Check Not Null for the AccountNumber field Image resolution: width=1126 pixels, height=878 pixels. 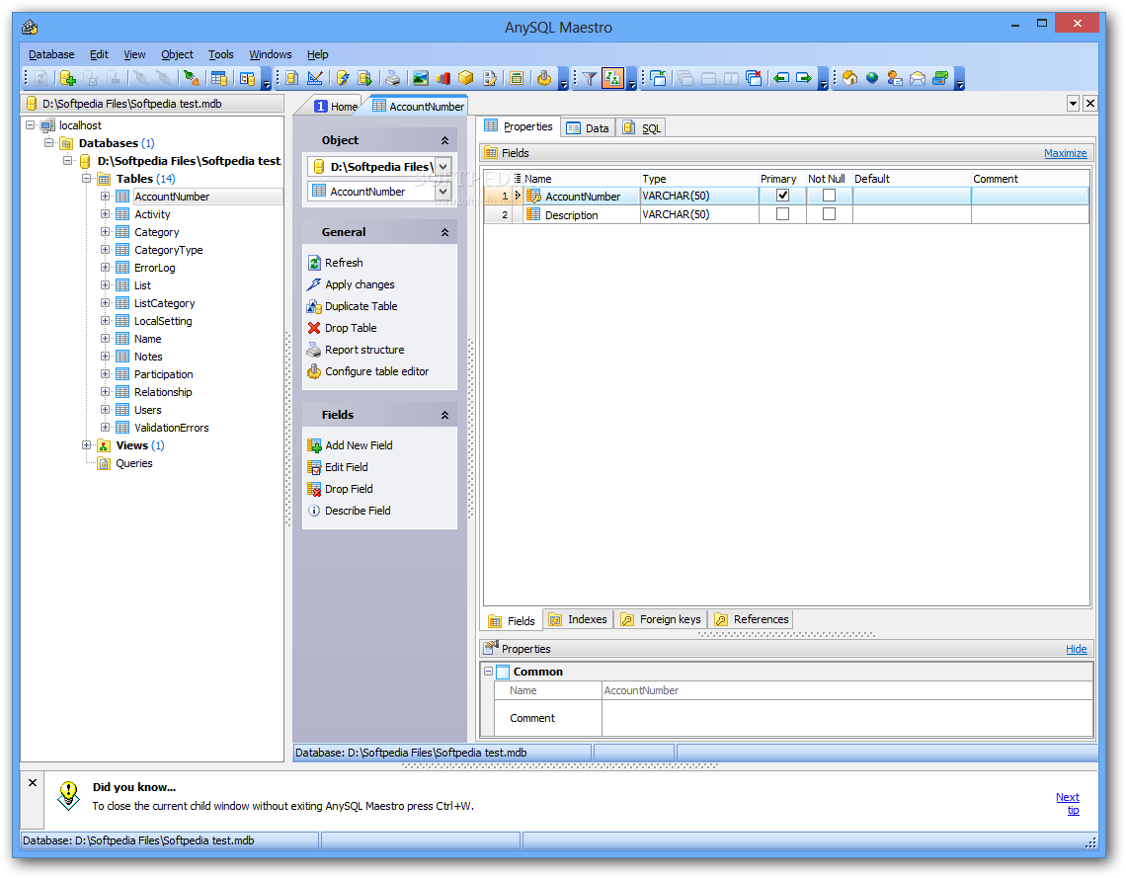[x=829, y=196]
